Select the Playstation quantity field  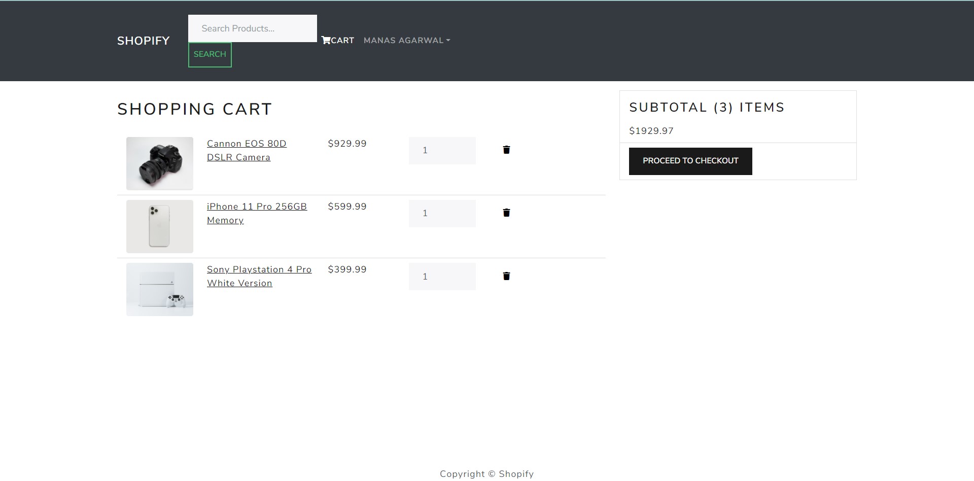click(x=441, y=276)
